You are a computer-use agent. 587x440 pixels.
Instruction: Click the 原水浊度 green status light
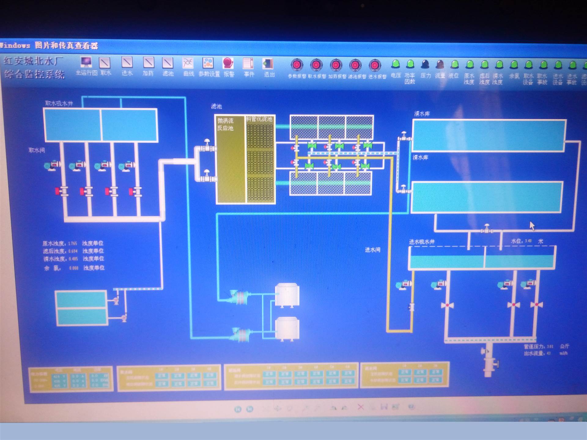click(470, 64)
